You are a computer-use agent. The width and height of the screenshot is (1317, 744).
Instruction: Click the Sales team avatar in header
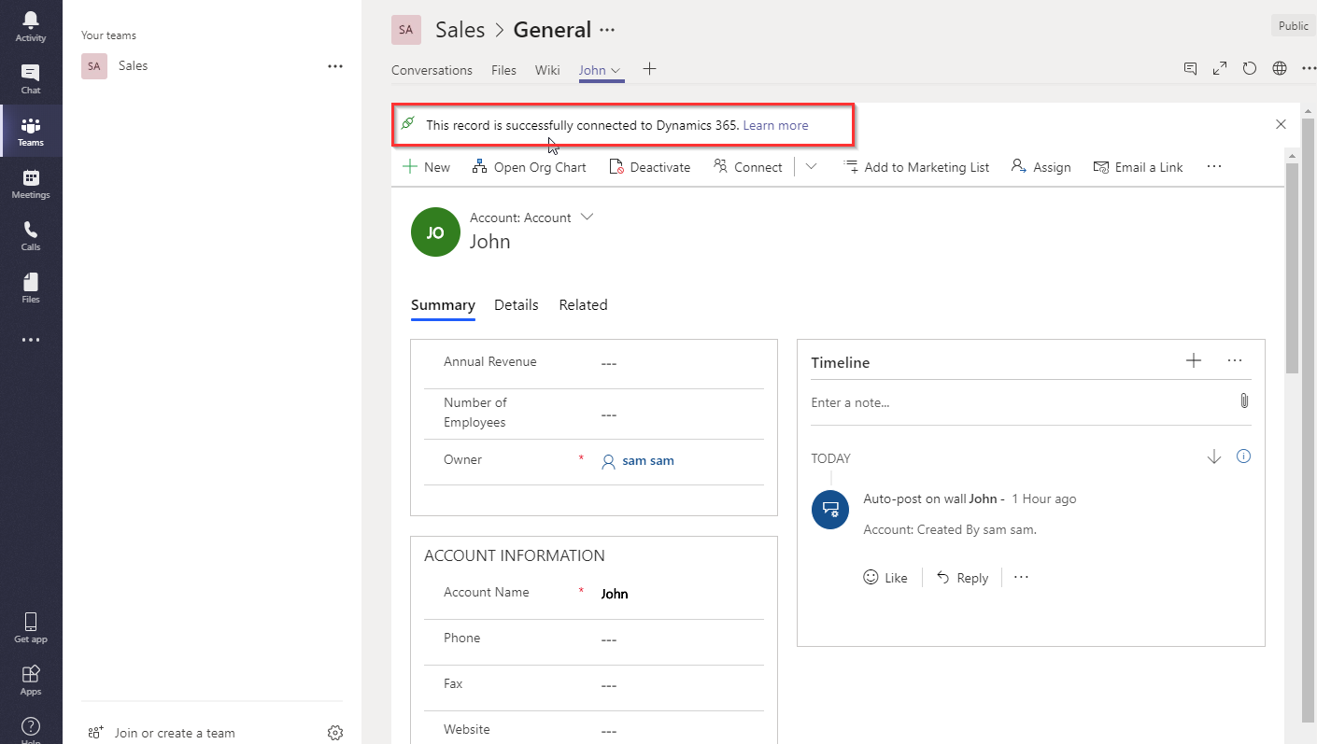(406, 30)
